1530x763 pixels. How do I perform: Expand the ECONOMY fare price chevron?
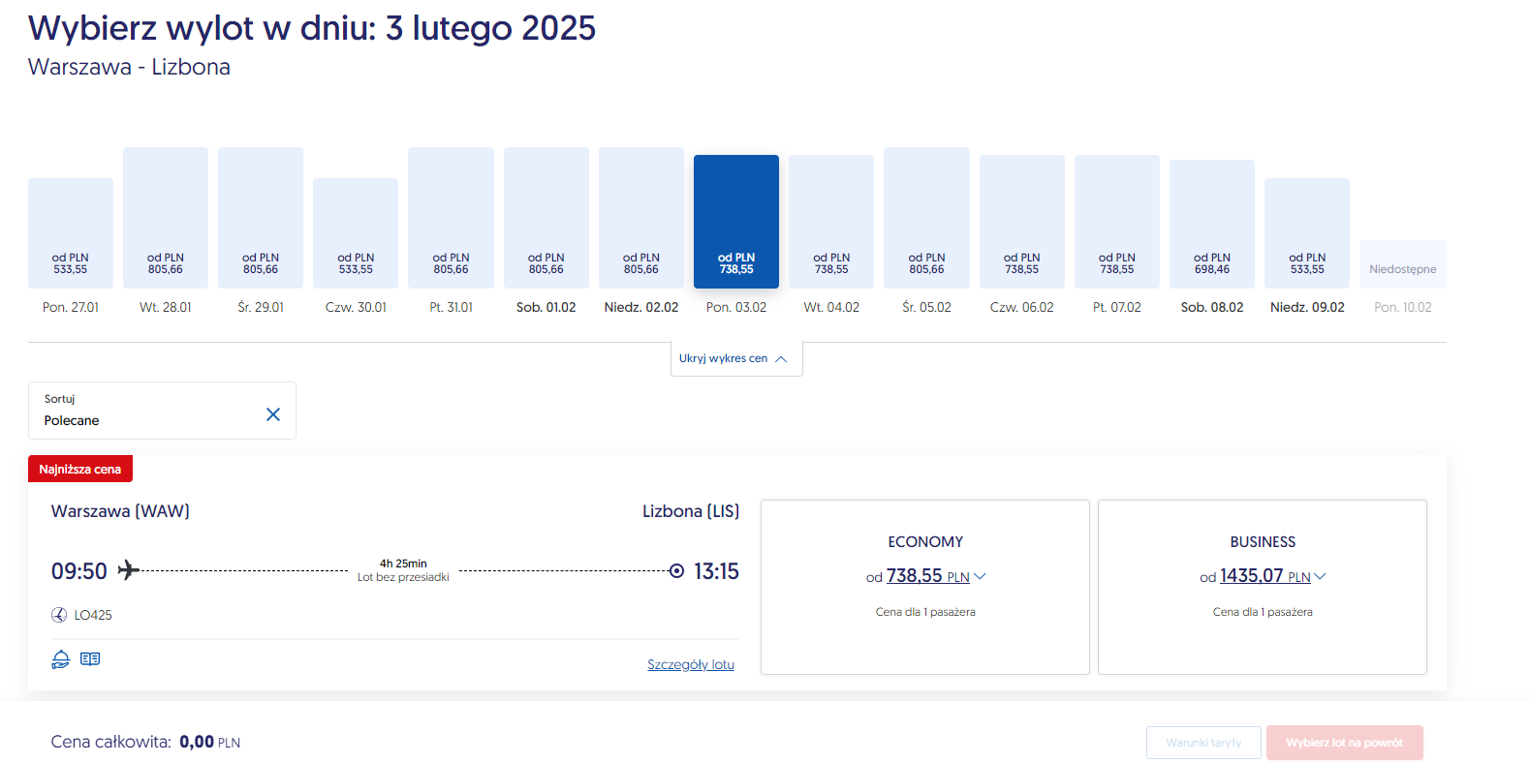click(980, 576)
